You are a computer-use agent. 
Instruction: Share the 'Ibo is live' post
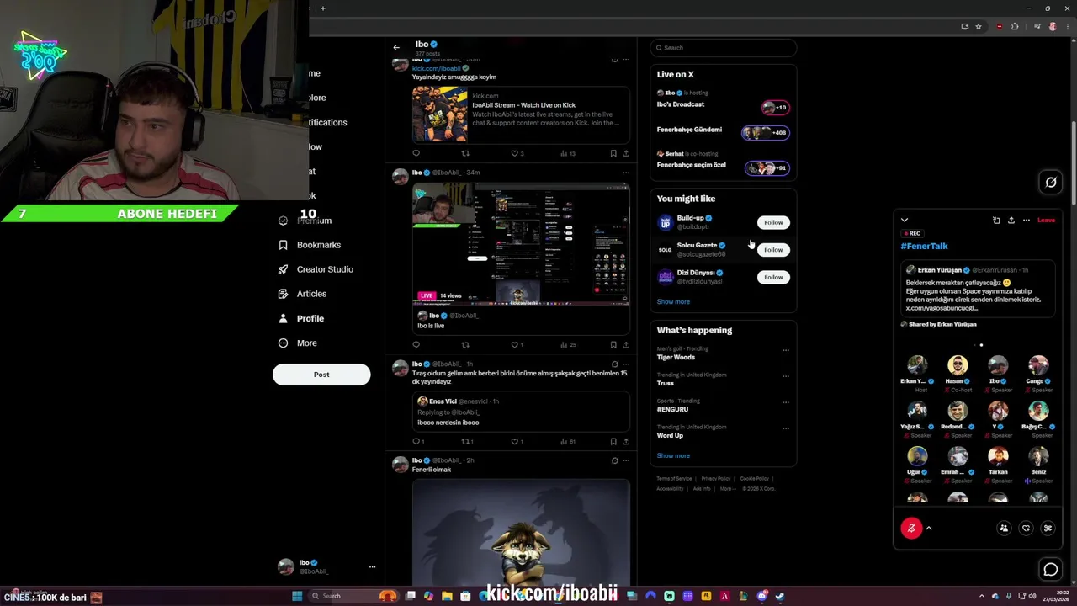click(626, 344)
